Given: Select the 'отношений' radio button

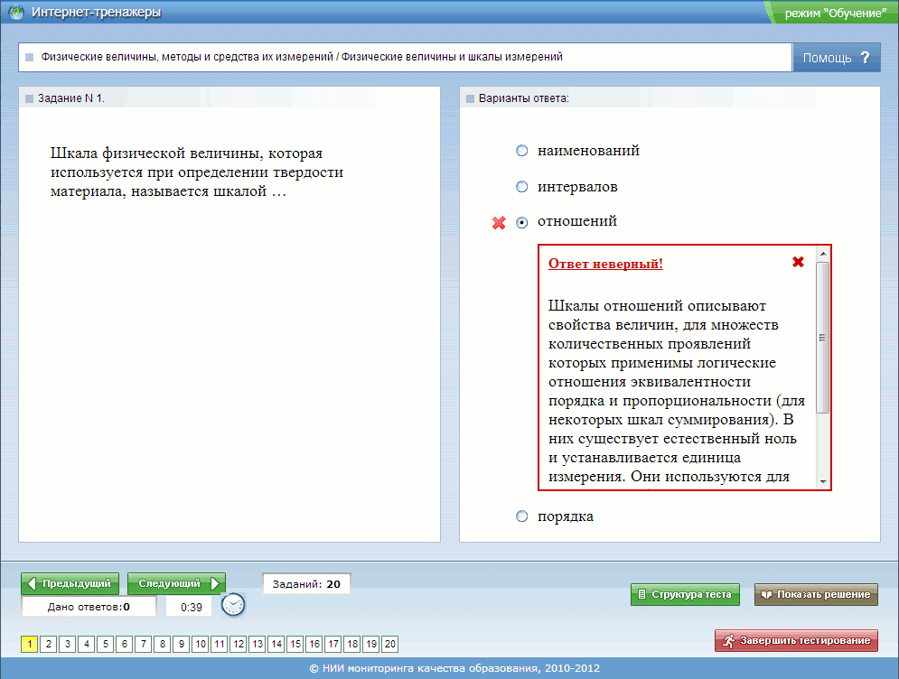Looking at the screenshot, I should coord(521,223).
